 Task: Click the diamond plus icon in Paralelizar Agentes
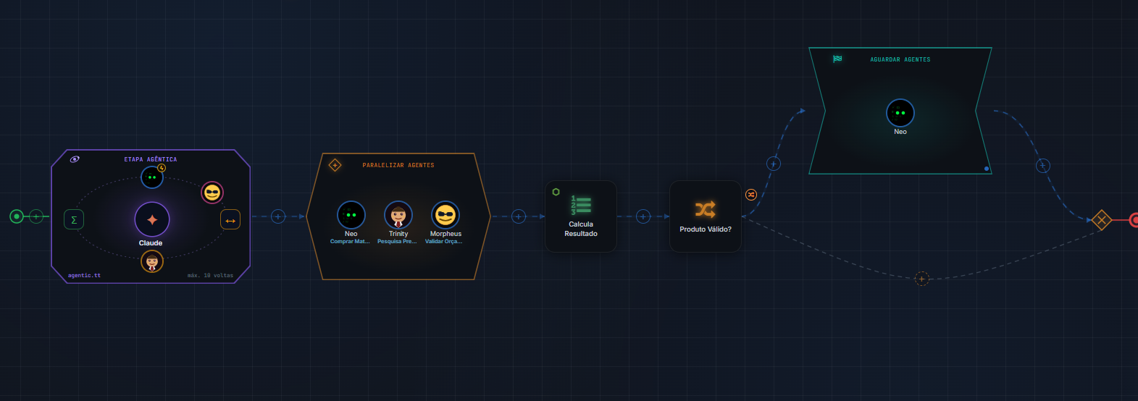tap(335, 165)
